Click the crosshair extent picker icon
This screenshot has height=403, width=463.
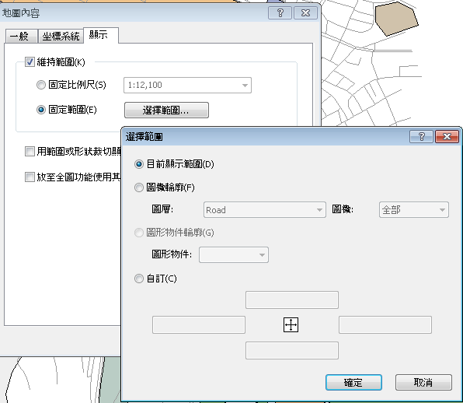[291, 325]
